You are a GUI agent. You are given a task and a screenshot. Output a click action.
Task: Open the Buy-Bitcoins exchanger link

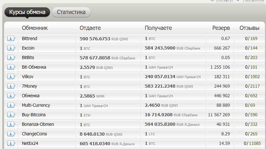tap(34, 115)
